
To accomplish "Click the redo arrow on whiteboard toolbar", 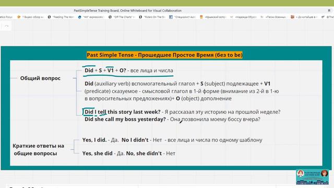I will coord(7,26).
